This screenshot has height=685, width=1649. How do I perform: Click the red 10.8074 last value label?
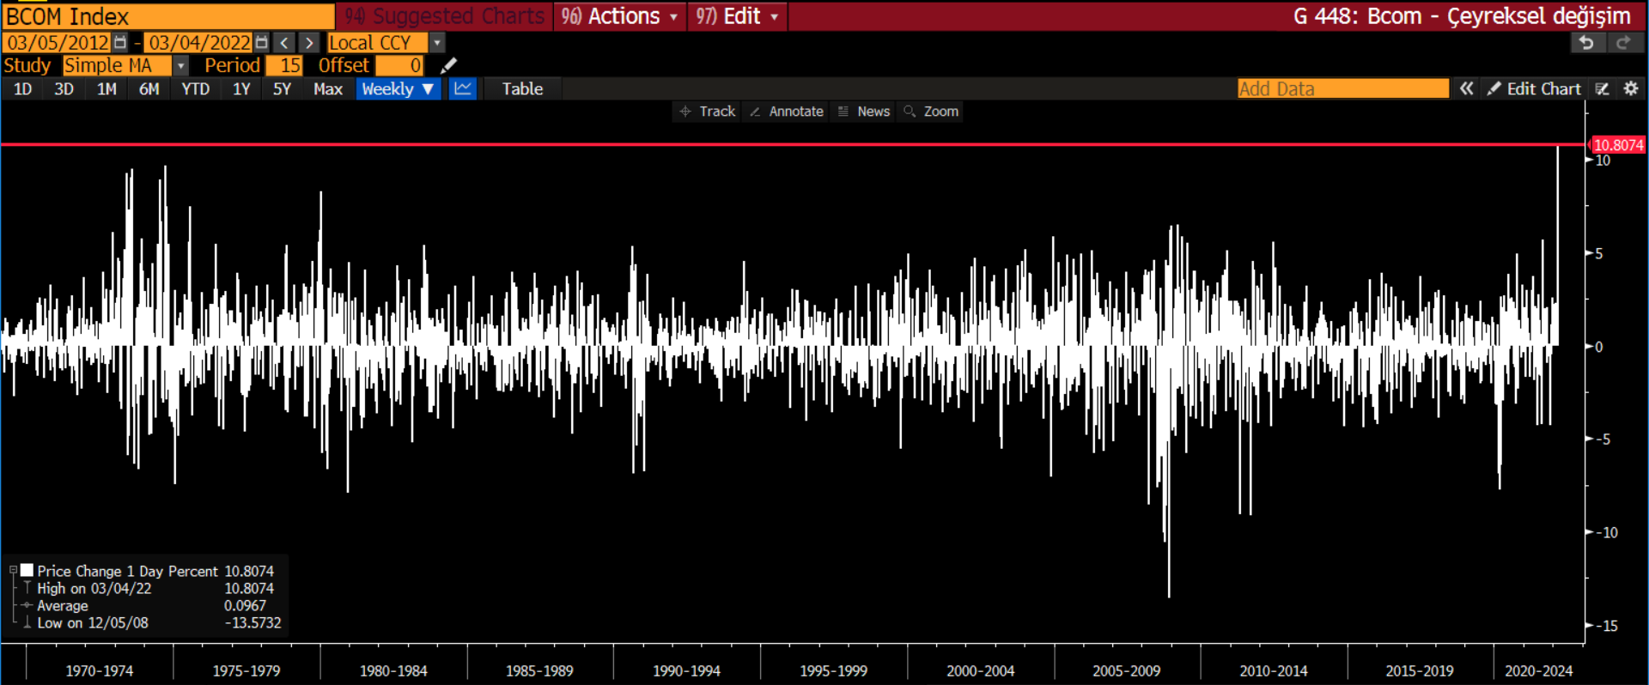tap(1618, 145)
